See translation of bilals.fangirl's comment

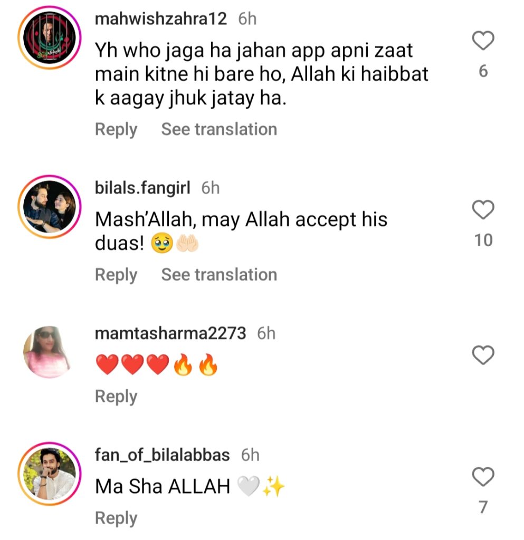(219, 275)
